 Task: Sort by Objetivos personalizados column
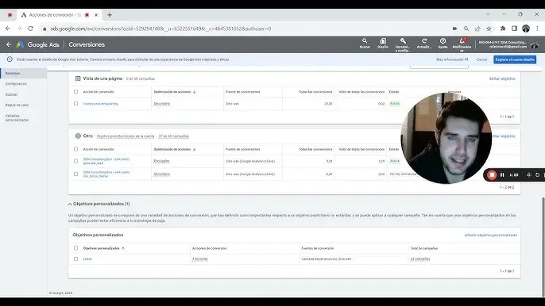coord(103,248)
